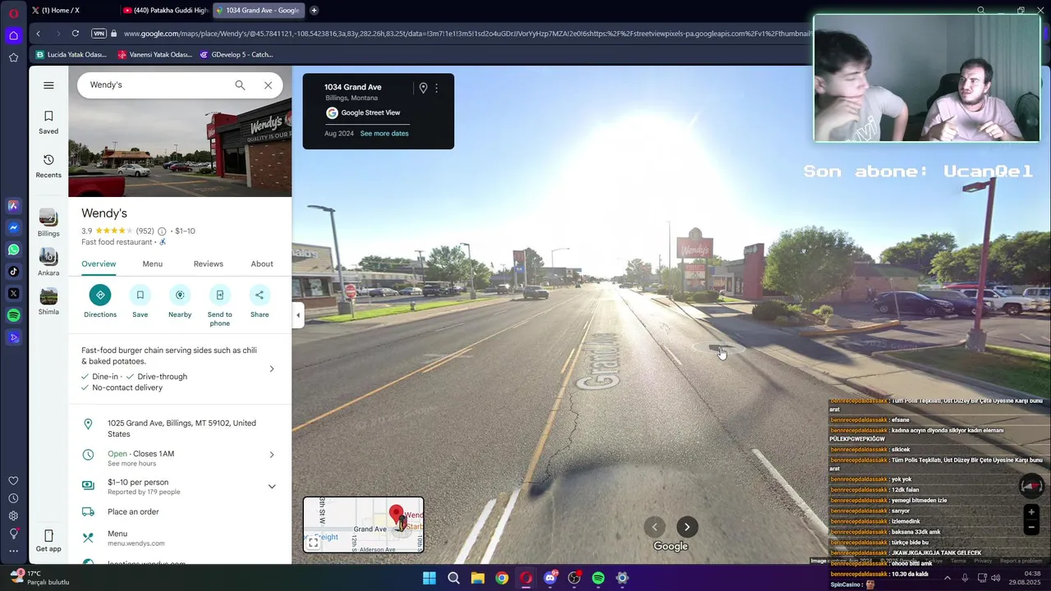The width and height of the screenshot is (1051, 591).
Task: Switch to the Menu tab
Action: coord(153,263)
